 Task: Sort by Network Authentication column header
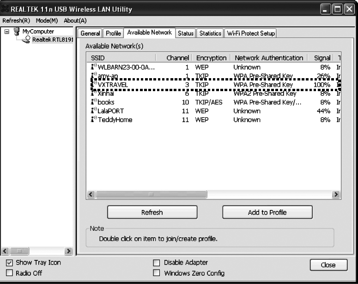click(269, 58)
